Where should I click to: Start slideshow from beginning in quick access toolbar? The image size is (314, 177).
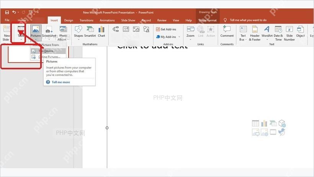(31, 12)
